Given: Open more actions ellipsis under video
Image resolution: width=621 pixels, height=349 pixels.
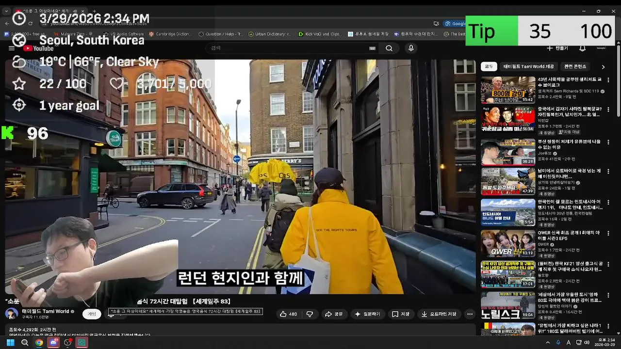Looking at the screenshot, I should point(470,314).
